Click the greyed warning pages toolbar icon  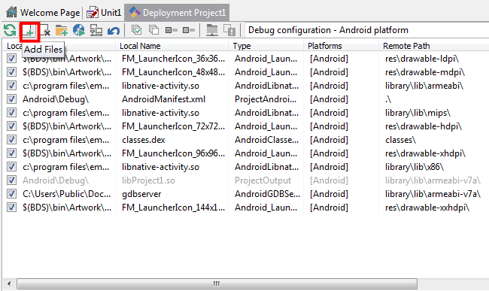click(x=229, y=30)
